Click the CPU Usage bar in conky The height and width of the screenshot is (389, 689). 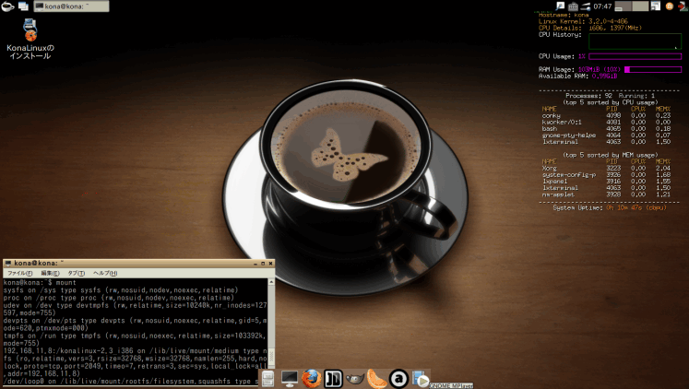pyautogui.click(x=635, y=56)
